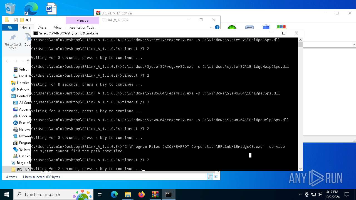
Task: Switch to the Home ribbon tab
Action: (x=26, y=27)
